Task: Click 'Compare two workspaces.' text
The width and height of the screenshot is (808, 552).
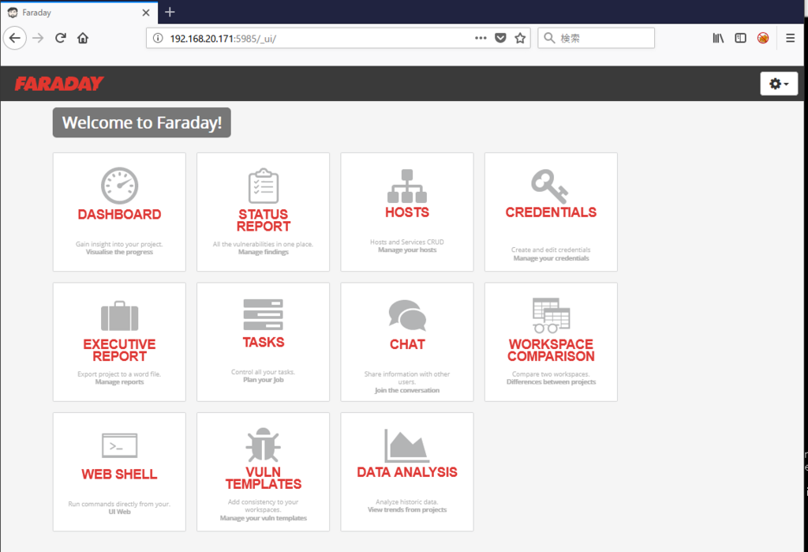Action: [551, 374]
